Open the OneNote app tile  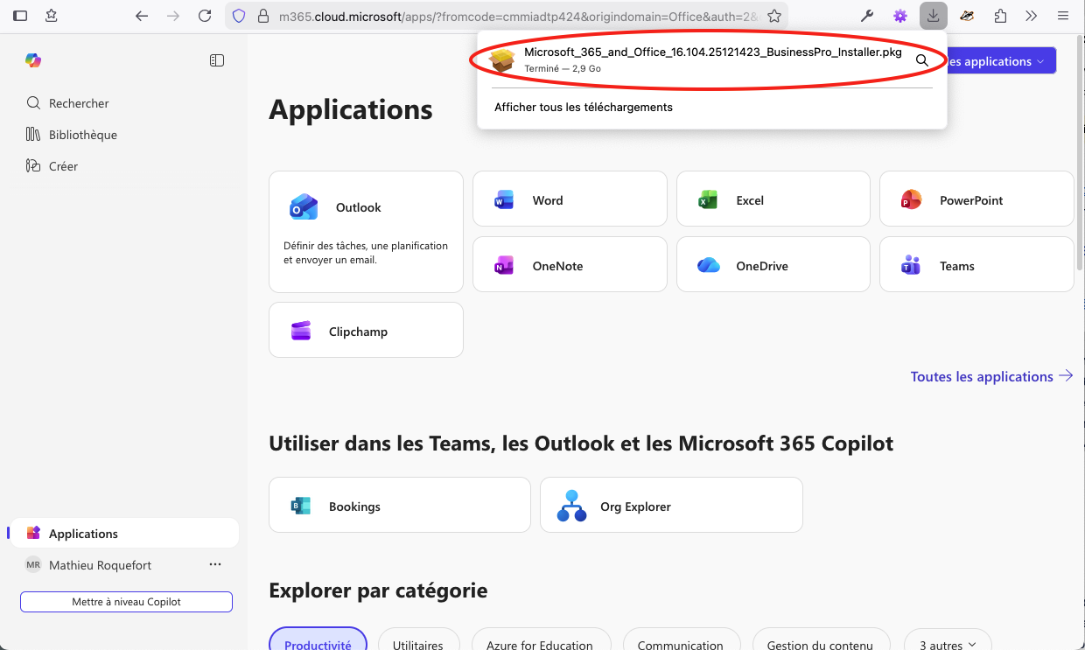[x=570, y=266]
